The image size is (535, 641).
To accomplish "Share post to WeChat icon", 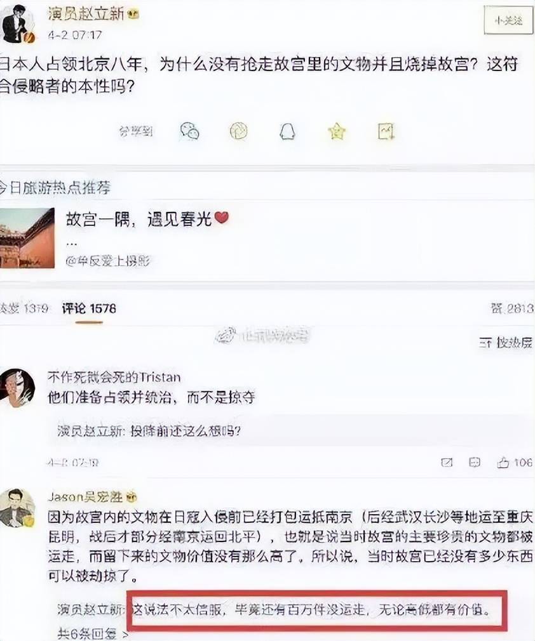I will pos(189,131).
